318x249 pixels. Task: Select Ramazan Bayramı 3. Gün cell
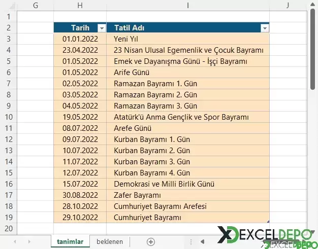(188, 105)
